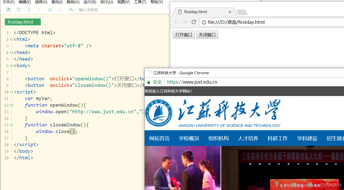Click the 输入文件名 search field
This screenshot has width=344, height=190.
[119, 10]
